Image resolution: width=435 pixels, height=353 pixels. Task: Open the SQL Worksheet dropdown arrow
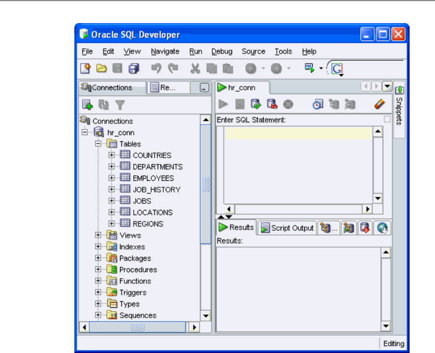point(321,68)
